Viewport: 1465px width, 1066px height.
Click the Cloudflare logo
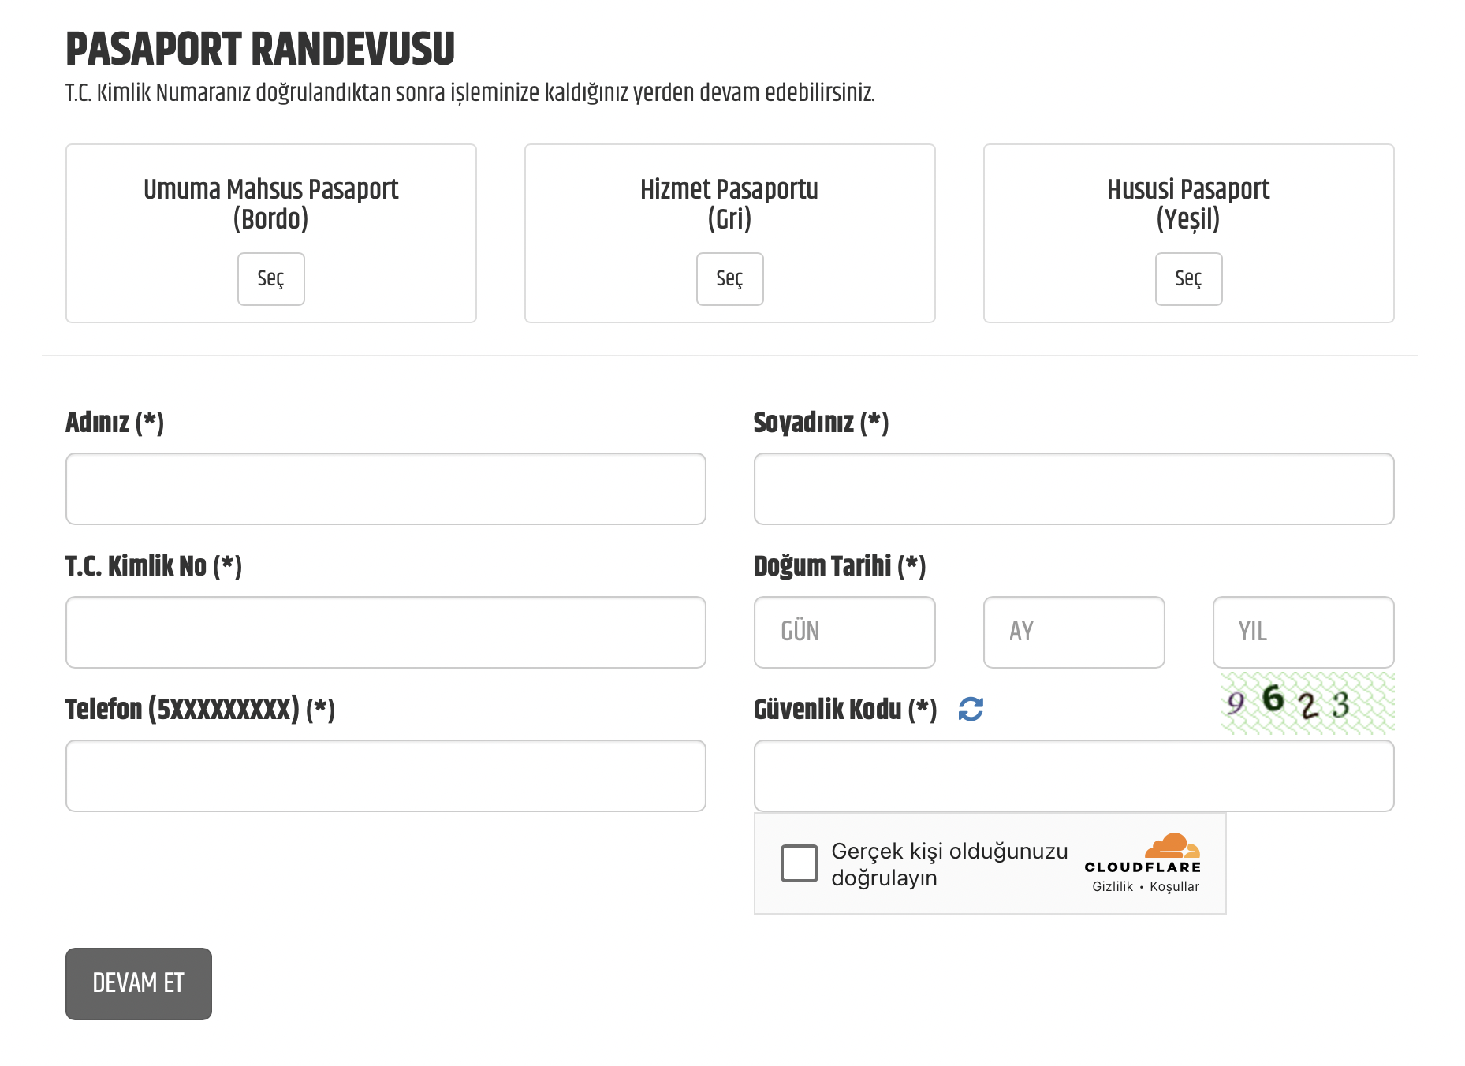point(1143,853)
